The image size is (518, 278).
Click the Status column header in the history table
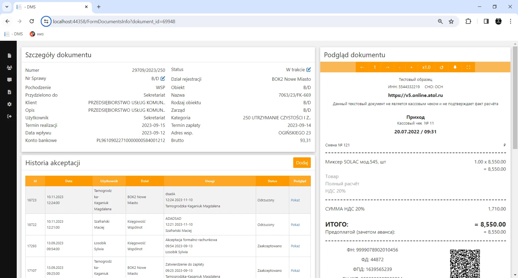272,181
